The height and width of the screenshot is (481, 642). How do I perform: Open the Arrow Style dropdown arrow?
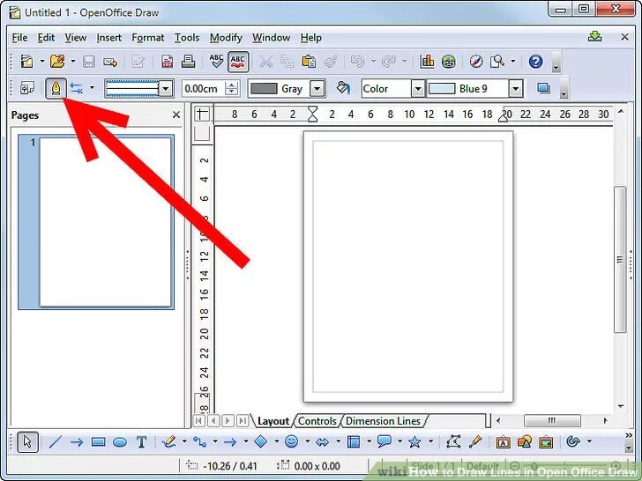pos(92,88)
